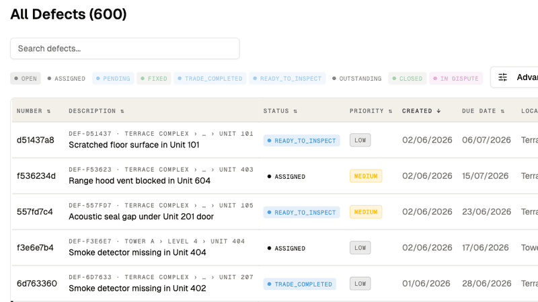Image resolution: width=538 pixels, height=302 pixels.
Task: Sort by DESCRIPTION column arrows
Action: pyautogui.click(x=122, y=111)
